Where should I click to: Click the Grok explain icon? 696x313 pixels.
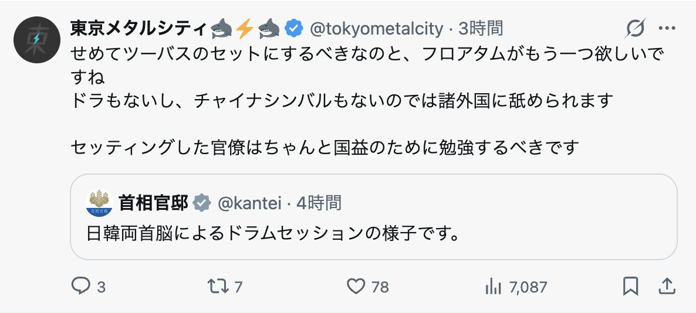coord(636,28)
